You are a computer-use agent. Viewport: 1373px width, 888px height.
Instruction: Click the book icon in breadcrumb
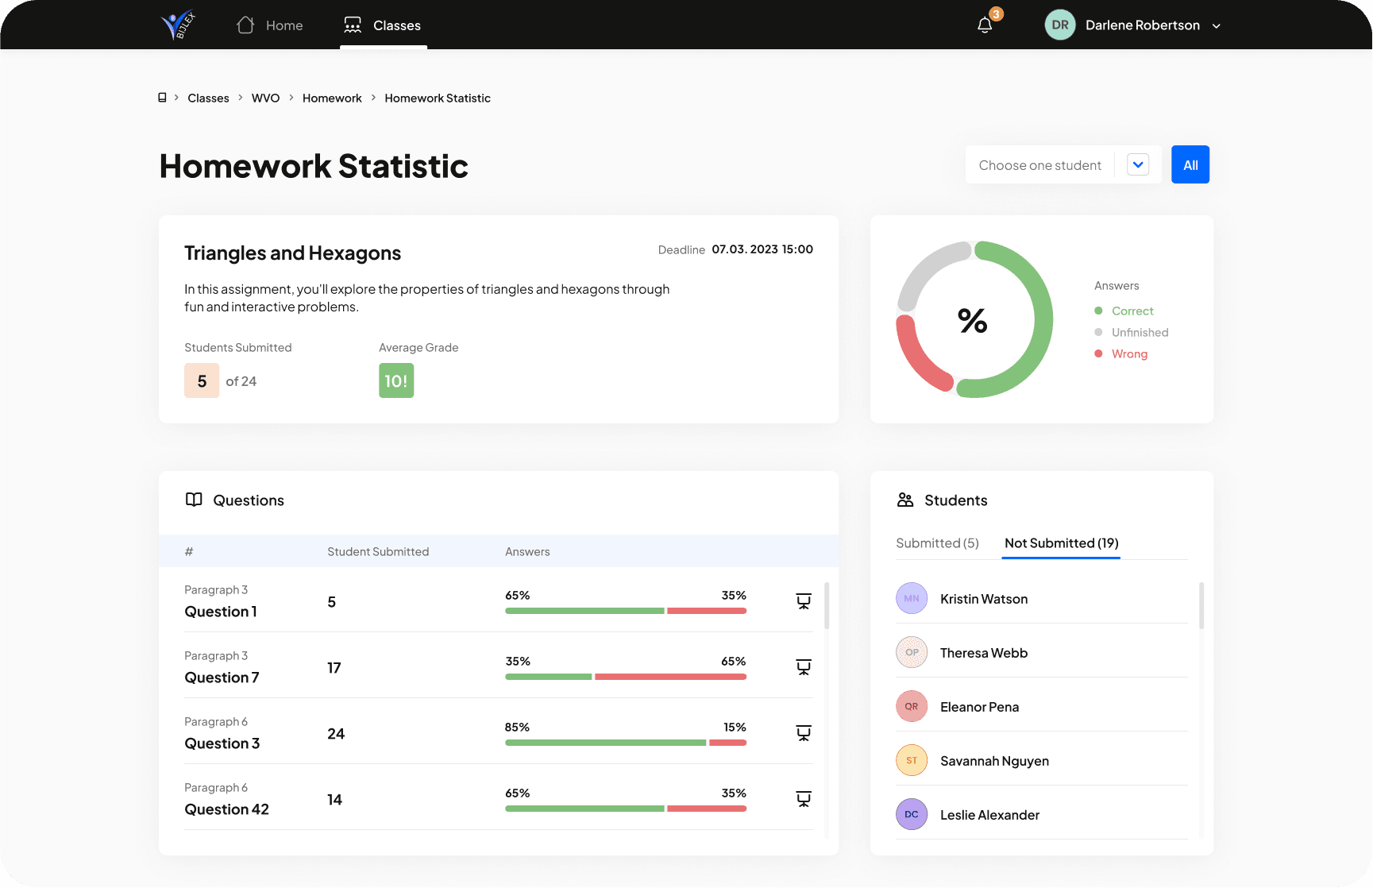pos(162,98)
